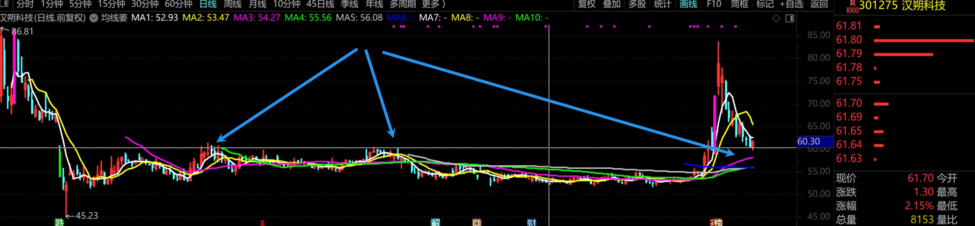This screenshot has height=226, width=975.
Task: Click the green 跌 event marker
Action: [x=59, y=222]
